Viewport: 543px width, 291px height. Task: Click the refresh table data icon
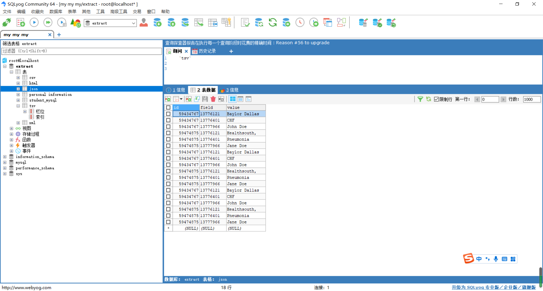pos(429,99)
